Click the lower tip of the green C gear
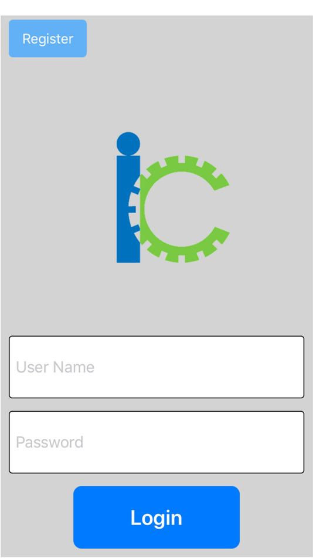The image size is (313, 558). pos(222,235)
